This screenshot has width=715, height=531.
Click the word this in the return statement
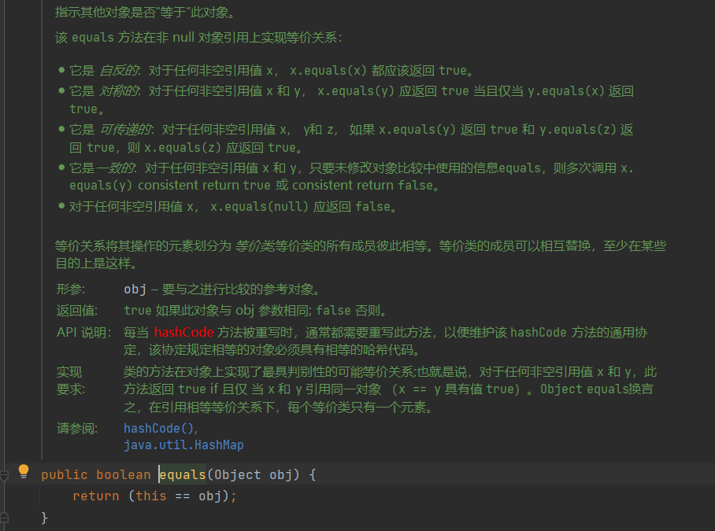click(150, 496)
